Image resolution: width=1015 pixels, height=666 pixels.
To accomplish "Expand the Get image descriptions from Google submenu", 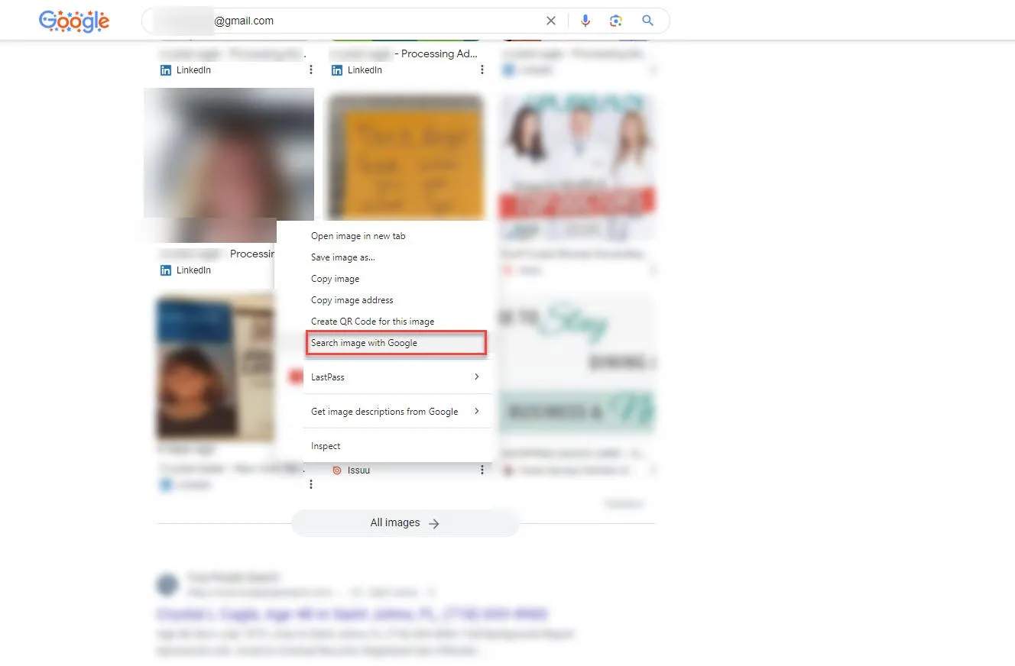I will pyautogui.click(x=476, y=411).
